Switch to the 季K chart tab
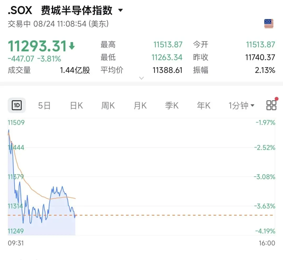This screenshot has width=283, height=260. coord(172,105)
